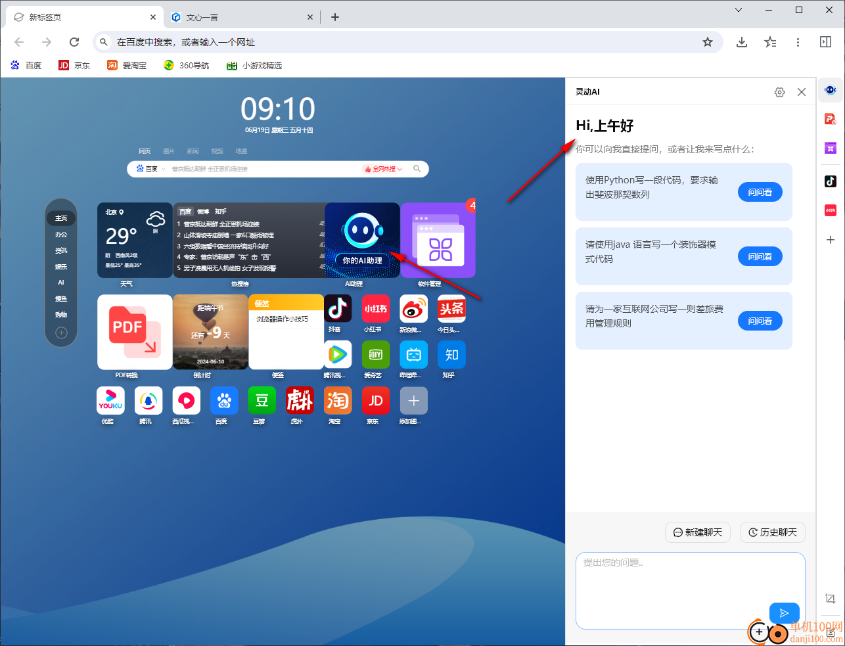Open the PDF tool icon in right sidebar
845x646 pixels.
(x=831, y=119)
